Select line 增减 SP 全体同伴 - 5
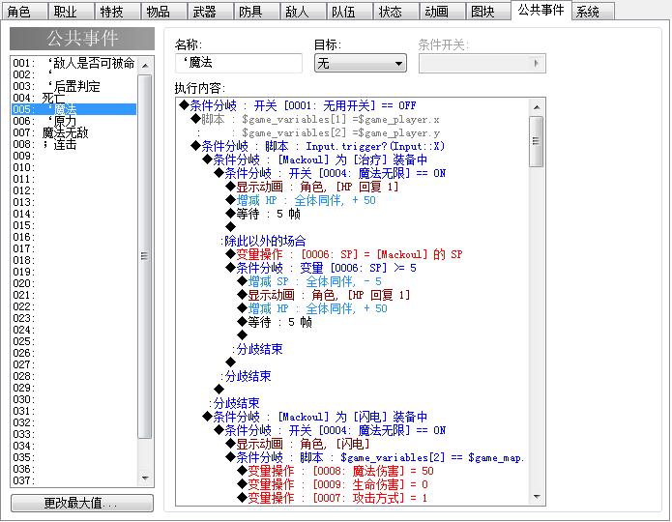Image resolution: width=672 pixels, height=522 pixels. pyautogui.click(x=309, y=281)
